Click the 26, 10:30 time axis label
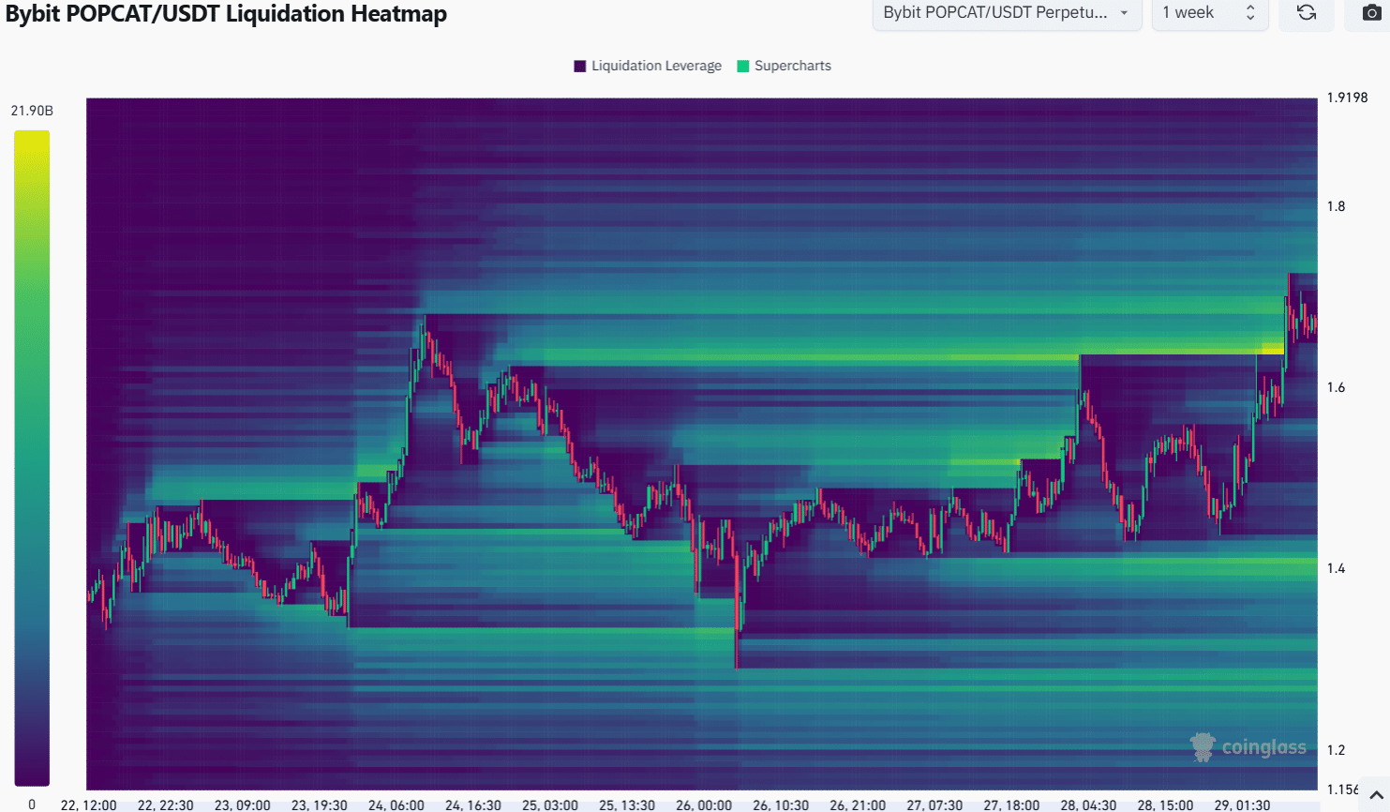Image resolution: width=1390 pixels, height=812 pixels. tap(781, 804)
